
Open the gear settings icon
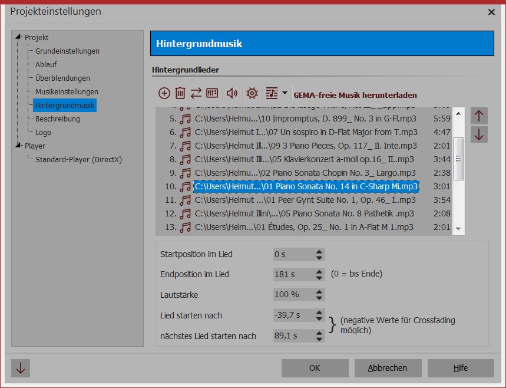click(252, 93)
